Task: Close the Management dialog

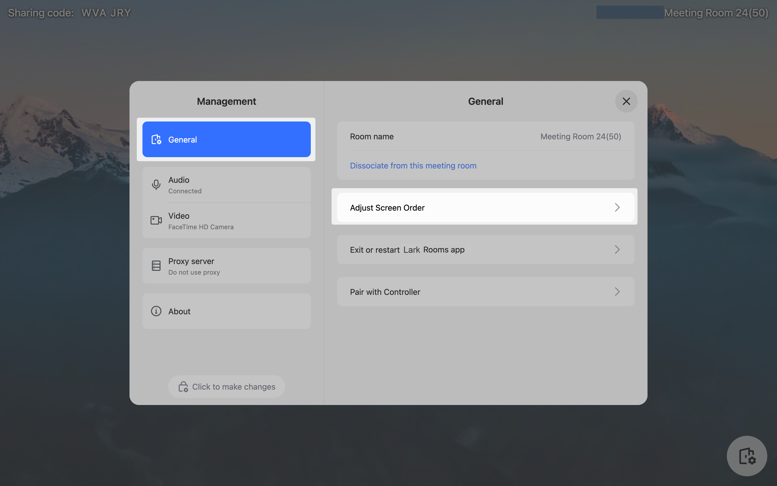Action: (626, 101)
